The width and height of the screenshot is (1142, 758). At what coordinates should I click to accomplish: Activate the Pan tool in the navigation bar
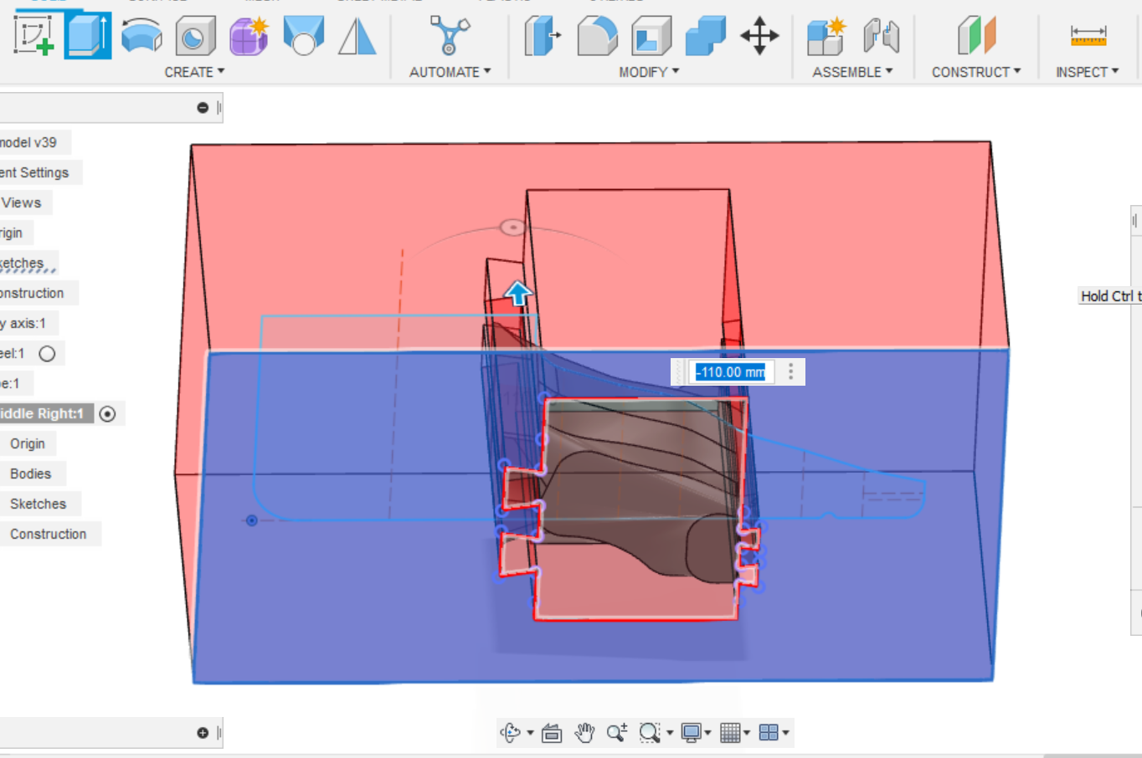click(584, 732)
